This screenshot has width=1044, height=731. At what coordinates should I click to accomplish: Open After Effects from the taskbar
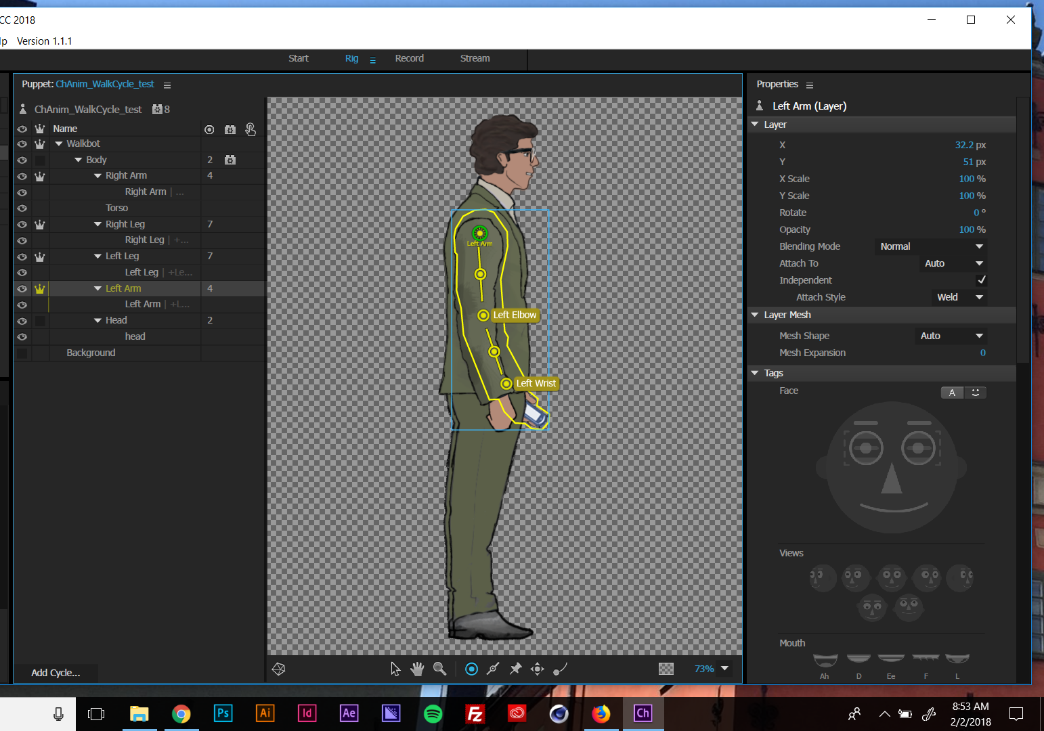pos(349,713)
